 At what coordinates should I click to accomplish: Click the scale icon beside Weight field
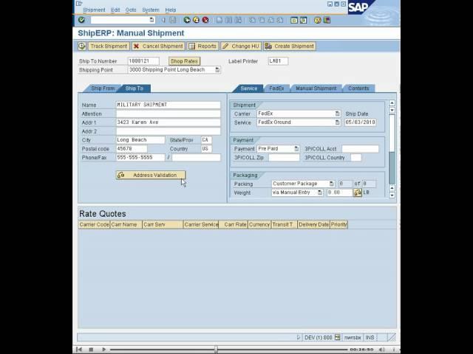[x=358, y=192]
